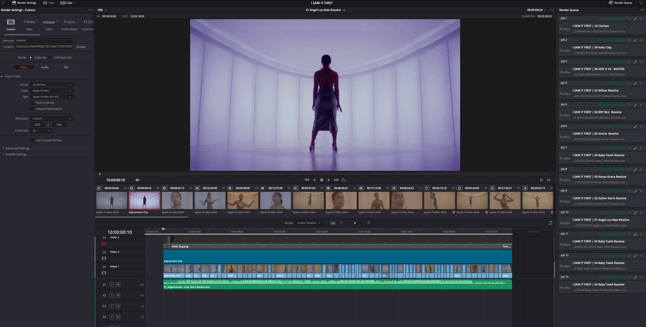Jump to first frame in viewer transport

(307, 180)
